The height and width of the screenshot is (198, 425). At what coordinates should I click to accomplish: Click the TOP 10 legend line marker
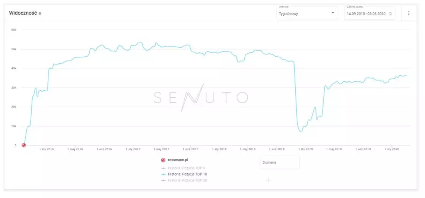163,174
